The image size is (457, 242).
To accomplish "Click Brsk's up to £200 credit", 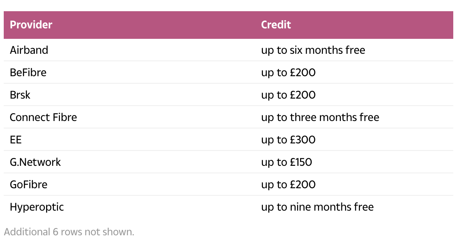I will (x=288, y=95).
